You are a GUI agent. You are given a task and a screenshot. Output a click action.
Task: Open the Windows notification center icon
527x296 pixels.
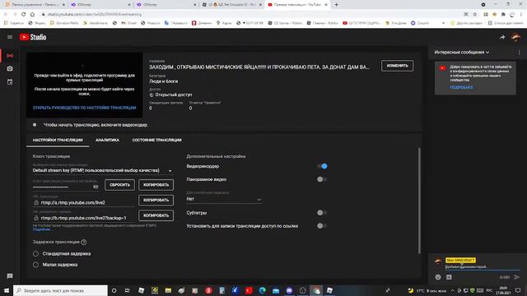pyautogui.click(x=518, y=290)
